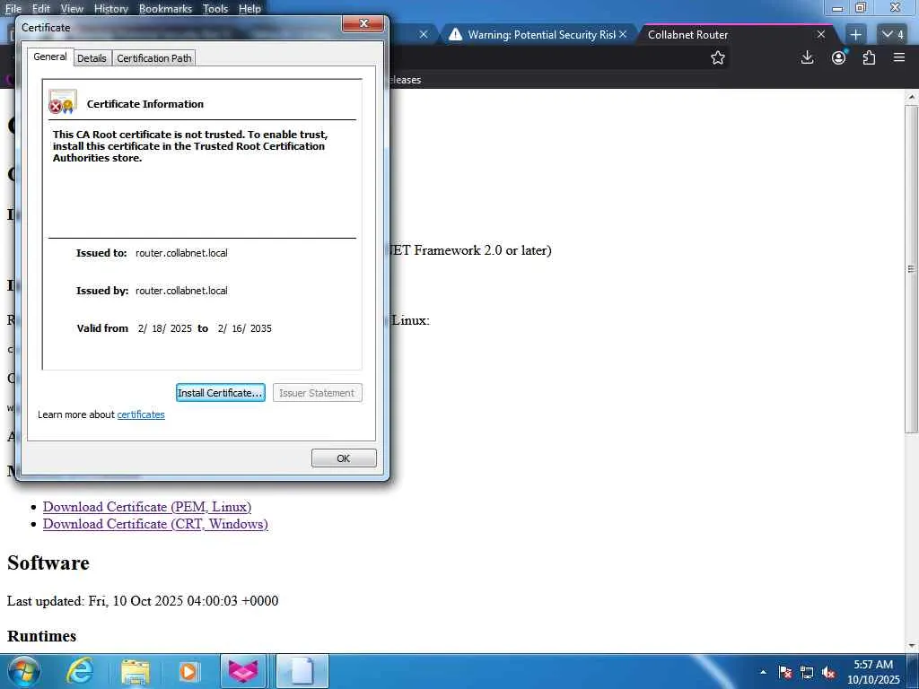
Task: Open the account profile icon
Action: point(839,57)
